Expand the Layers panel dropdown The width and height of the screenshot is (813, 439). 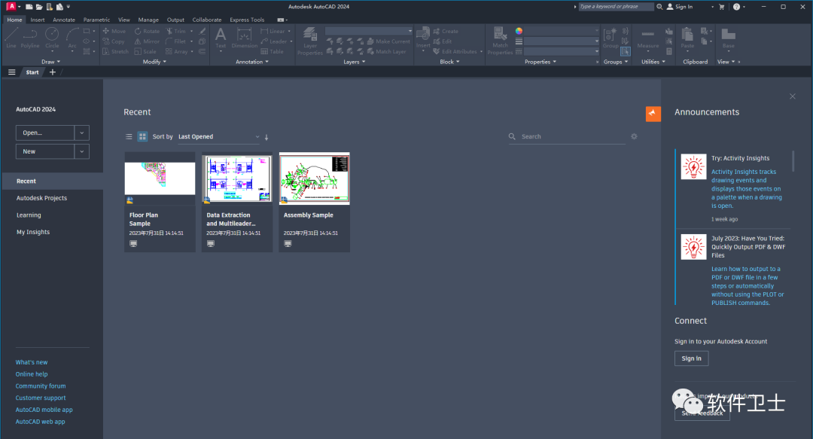(x=354, y=62)
